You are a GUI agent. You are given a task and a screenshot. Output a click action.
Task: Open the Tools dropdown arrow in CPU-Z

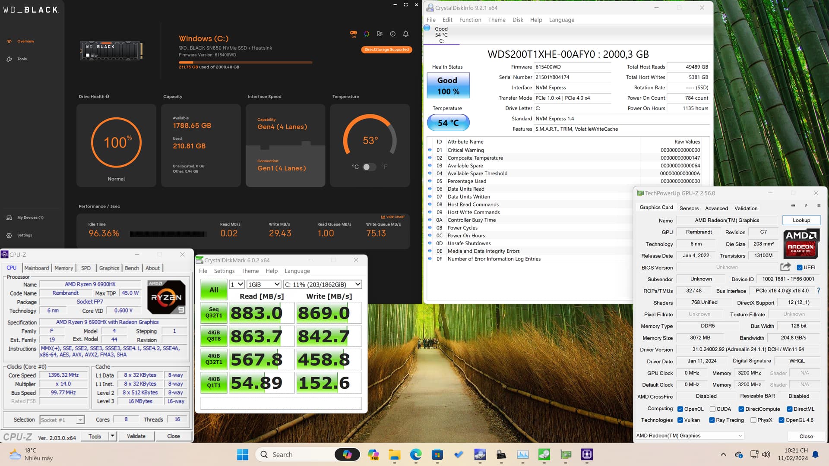pyautogui.click(x=112, y=436)
